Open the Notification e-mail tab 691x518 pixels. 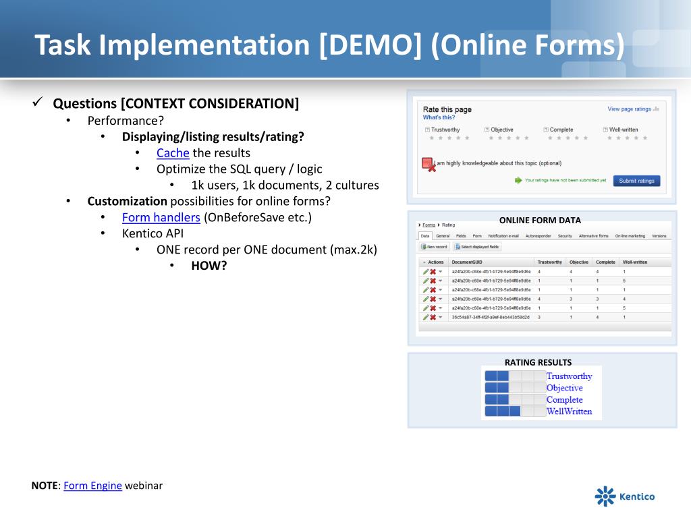503,236
